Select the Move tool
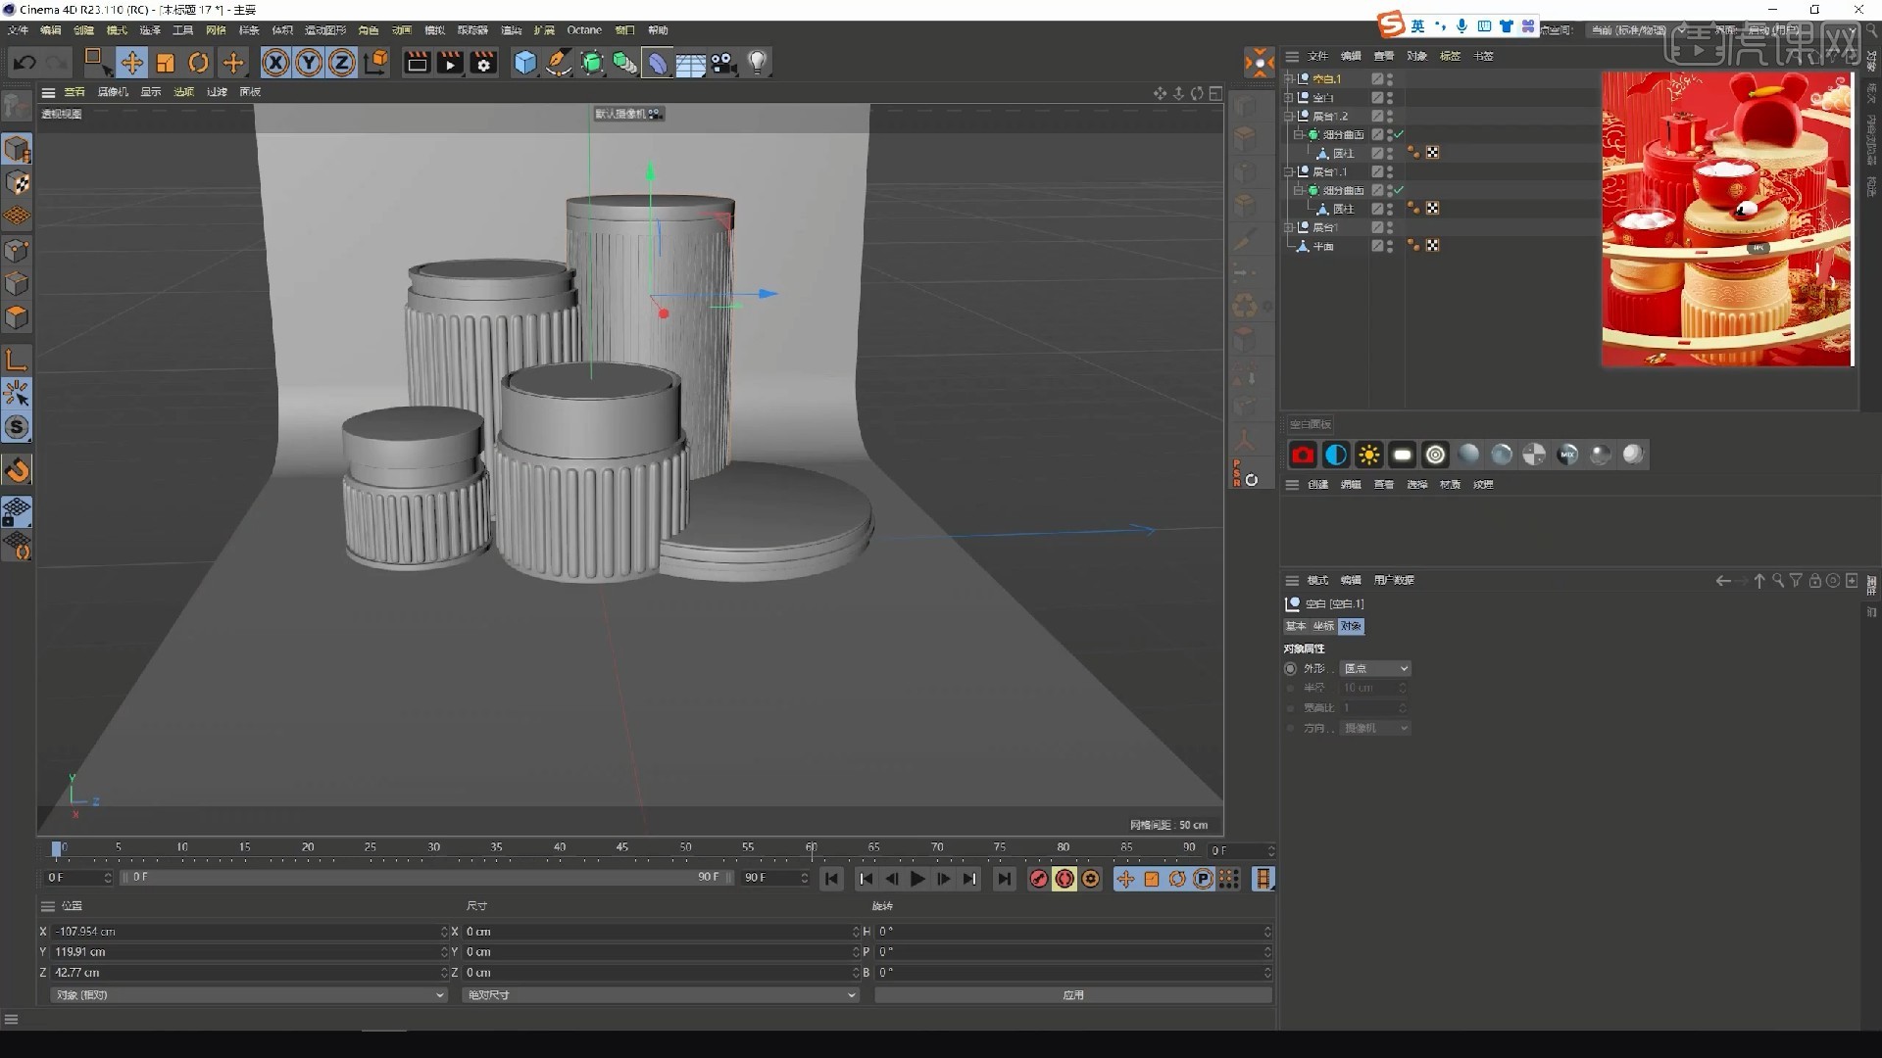The width and height of the screenshot is (1882, 1058). [x=131, y=63]
